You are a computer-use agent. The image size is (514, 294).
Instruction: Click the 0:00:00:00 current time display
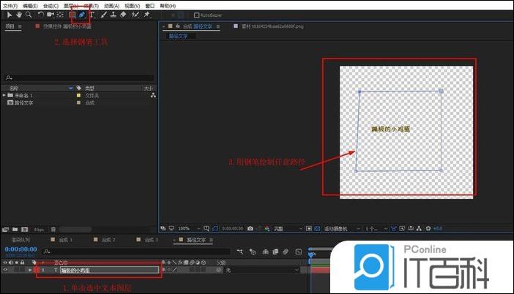click(21, 249)
